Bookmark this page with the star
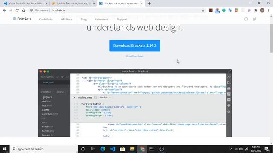Viewport: 273px width, 153px height. click(203, 10)
